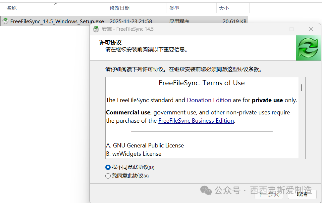Select the disagree with agreement radio button
This screenshot has height=203, width=322.
108,167
